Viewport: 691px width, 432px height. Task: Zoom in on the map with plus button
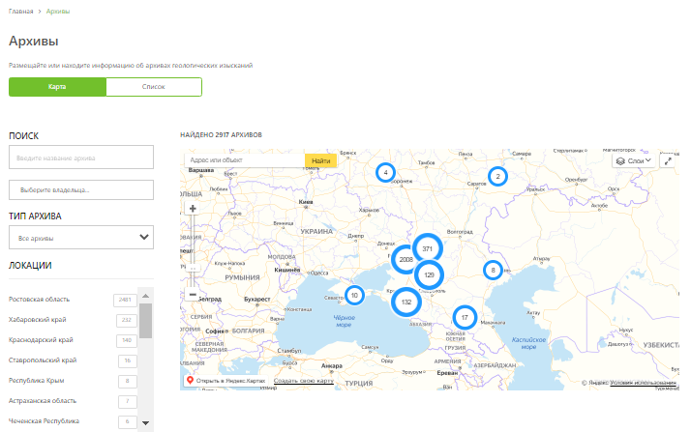[193, 208]
